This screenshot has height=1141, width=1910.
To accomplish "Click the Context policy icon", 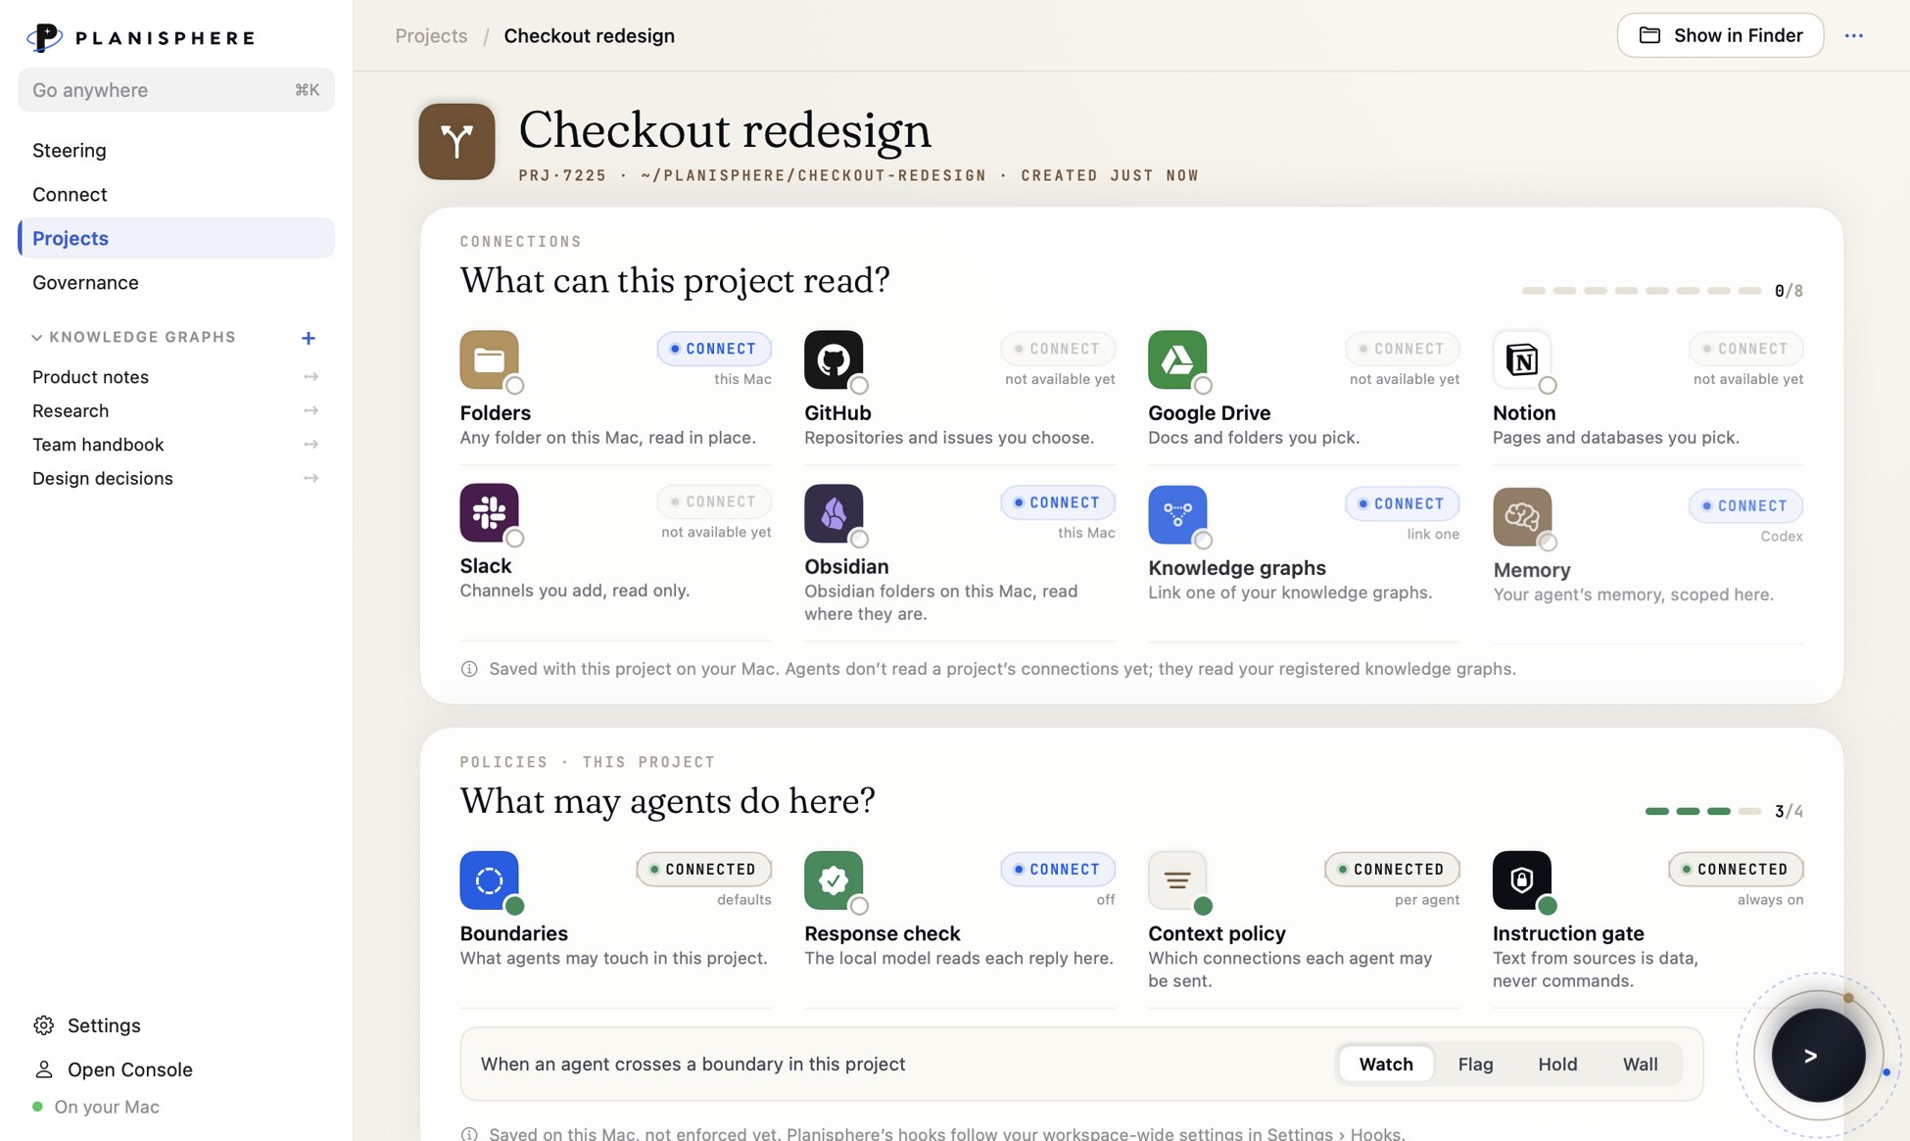I will point(1177,880).
